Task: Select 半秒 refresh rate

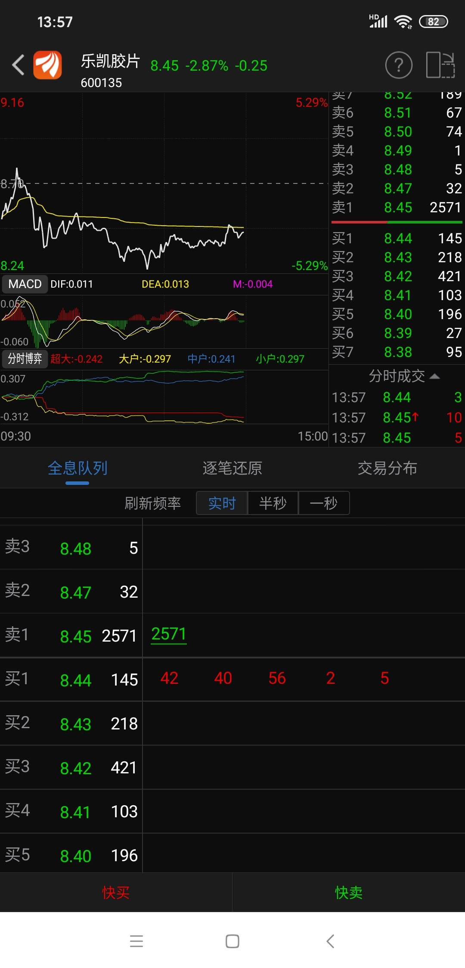Action: coord(273,503)
